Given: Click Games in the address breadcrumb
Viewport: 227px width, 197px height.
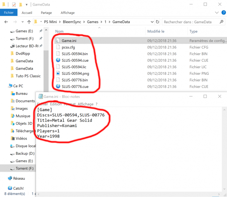Looking at the screenshot, I should [x=93, y=22].
